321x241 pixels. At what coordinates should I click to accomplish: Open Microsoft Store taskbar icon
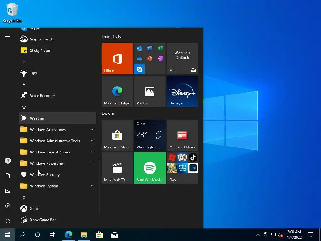(x=99, y=235)
